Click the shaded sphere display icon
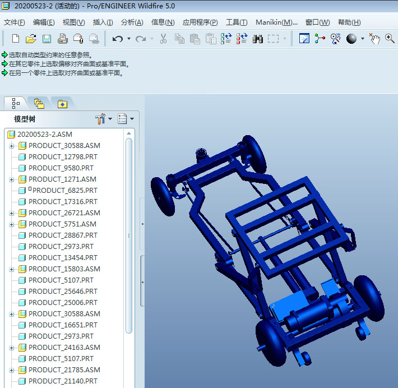Screen dimensions: 398x388 (x=351, y=39)
